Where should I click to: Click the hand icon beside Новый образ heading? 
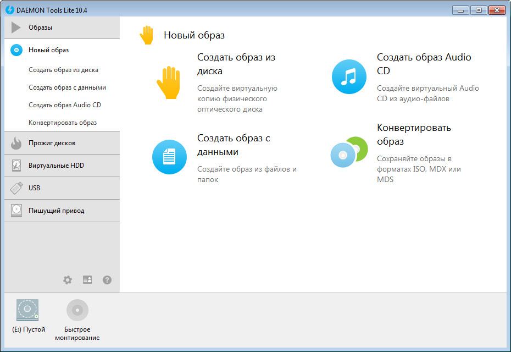147,35
